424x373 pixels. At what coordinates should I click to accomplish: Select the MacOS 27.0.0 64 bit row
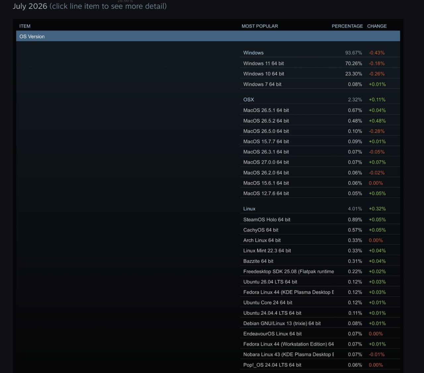pos(320,162)
